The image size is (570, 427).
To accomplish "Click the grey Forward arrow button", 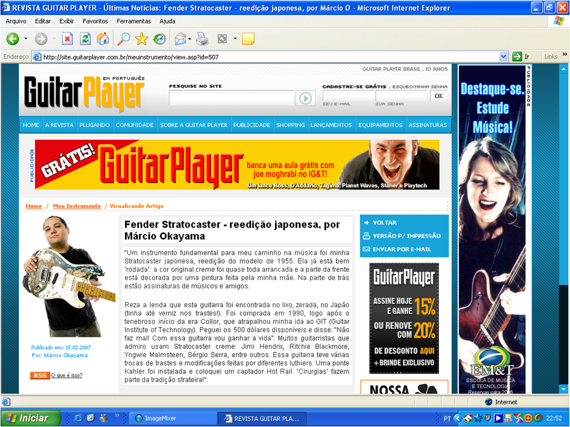I will (x=41, y=39).
